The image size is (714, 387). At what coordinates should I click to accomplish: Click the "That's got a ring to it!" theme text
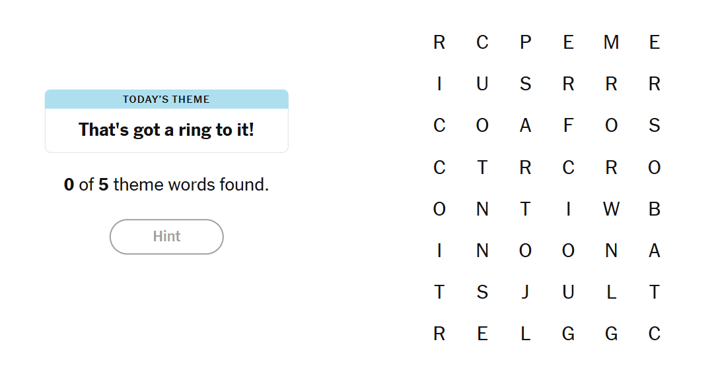166,130
